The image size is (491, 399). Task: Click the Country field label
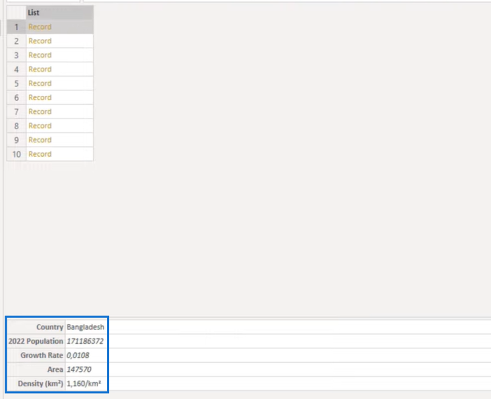(x=50, y=327)
